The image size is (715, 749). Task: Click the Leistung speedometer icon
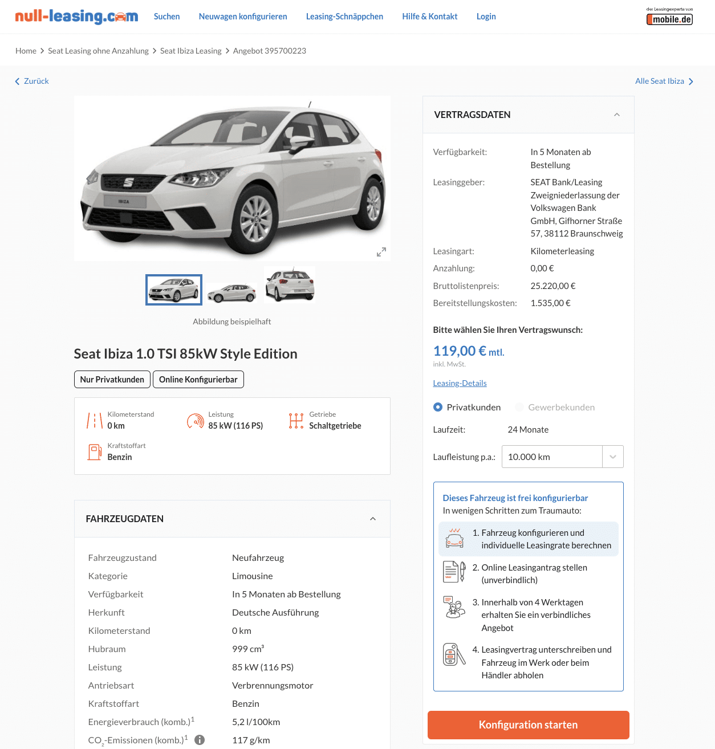pyautogui.click(x=195, y=421)
